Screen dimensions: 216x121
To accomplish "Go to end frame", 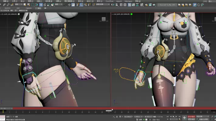I will coord(180,116).
